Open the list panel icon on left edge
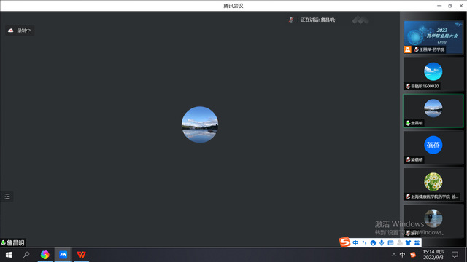Image resolution: width=467 pixels, height=262 pixels. (x=7, y=196)
